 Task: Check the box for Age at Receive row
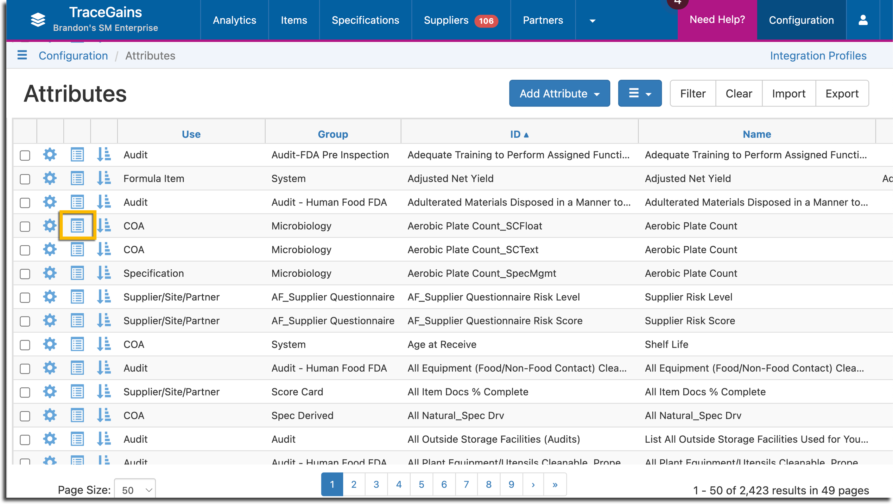coord(25,345)
